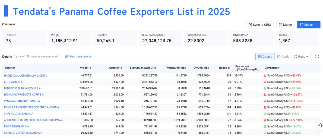Switch to the Rank view tab
The image size is (323, 138).
(x=283, y=57)
